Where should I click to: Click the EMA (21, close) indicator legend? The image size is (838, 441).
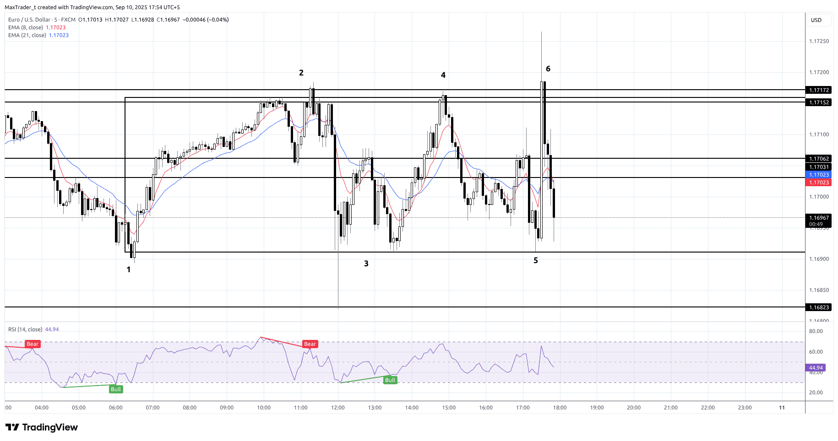(27, 35)
